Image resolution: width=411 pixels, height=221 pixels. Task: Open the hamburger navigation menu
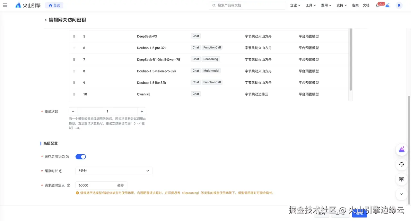[5, 5]
